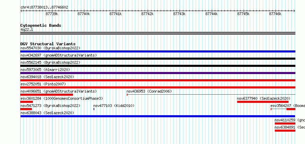The height and width of the screenshot is (144, 305).
Task: Click the red nsv6394018 variant bar
Action: pos(158,80)
